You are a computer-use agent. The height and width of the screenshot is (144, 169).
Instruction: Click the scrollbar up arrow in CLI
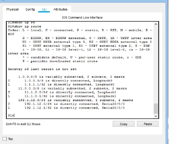156,24
